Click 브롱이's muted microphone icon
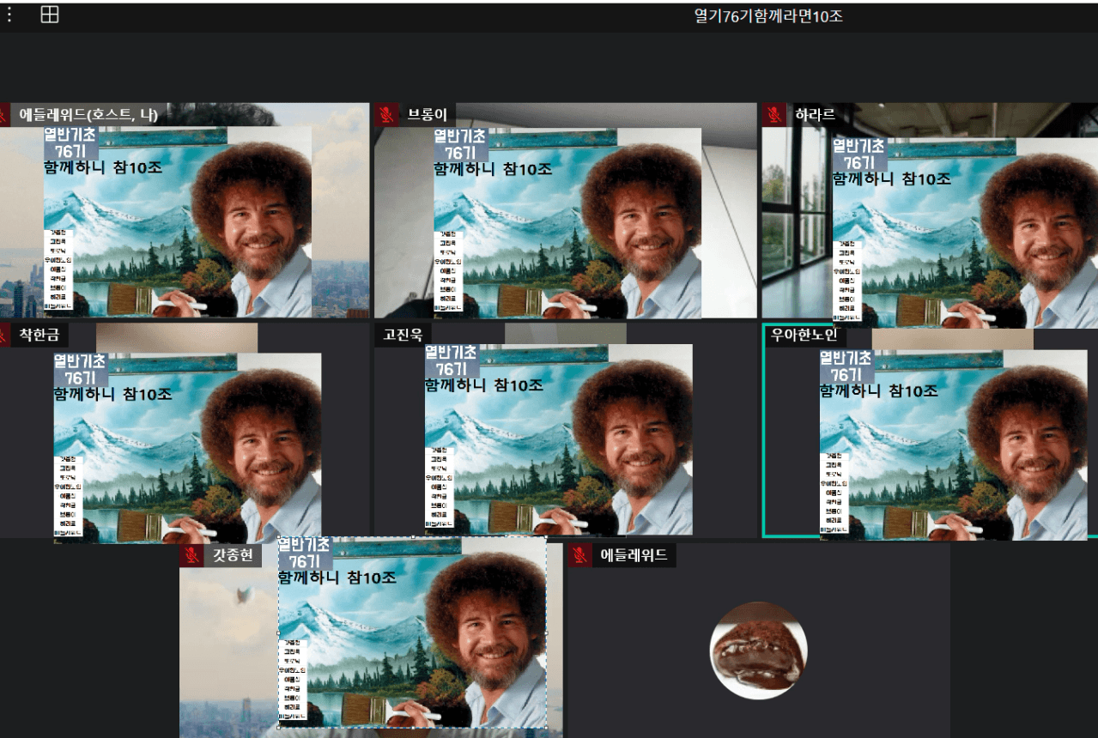Viewport: 1098px width, 738px height. [386, 115]
